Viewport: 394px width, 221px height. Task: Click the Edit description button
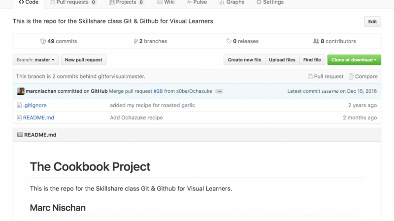point(372,22)
